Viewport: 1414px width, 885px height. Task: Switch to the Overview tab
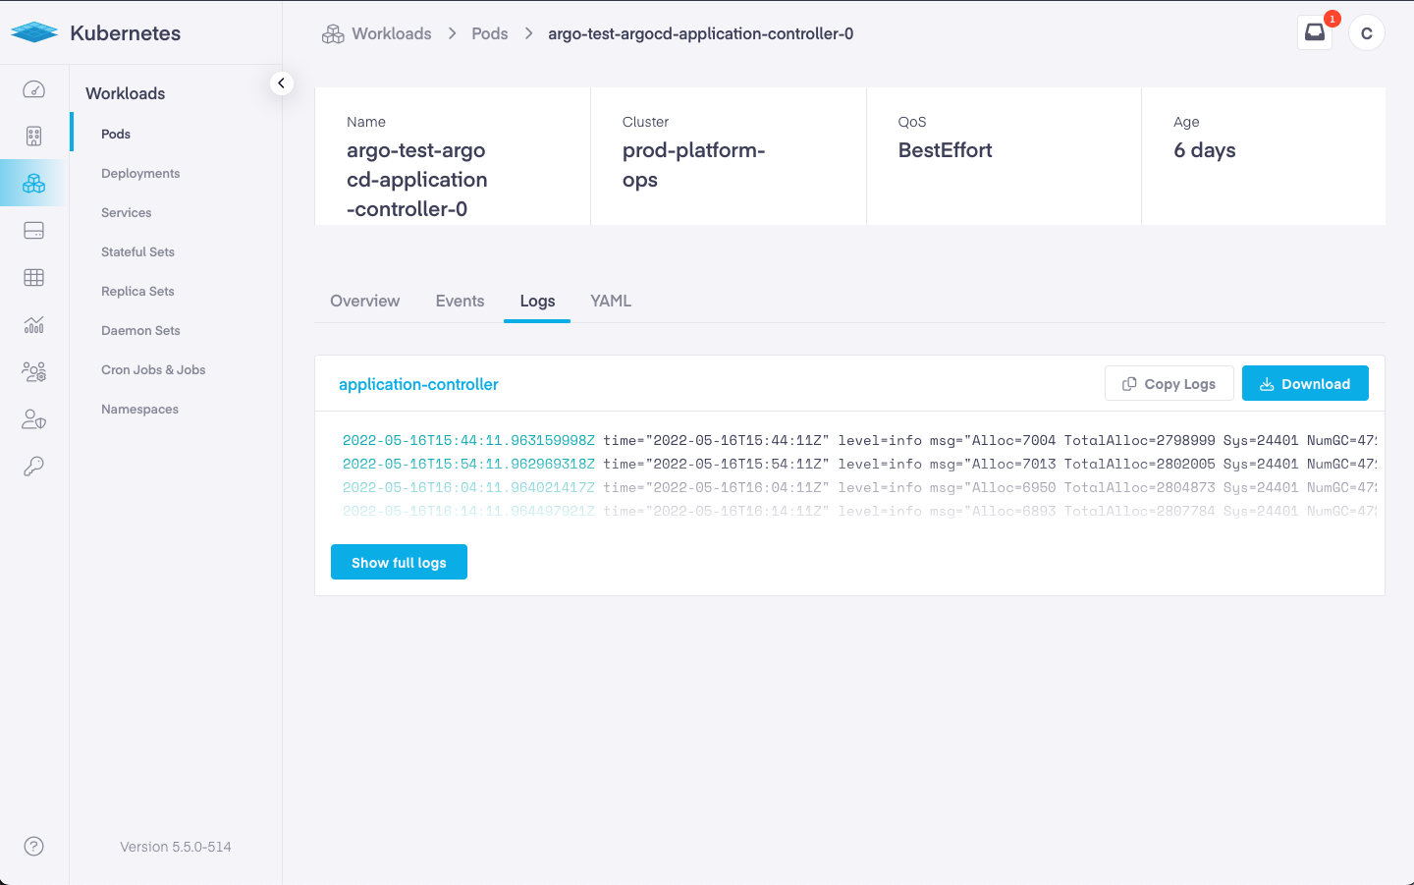[364, 301]
